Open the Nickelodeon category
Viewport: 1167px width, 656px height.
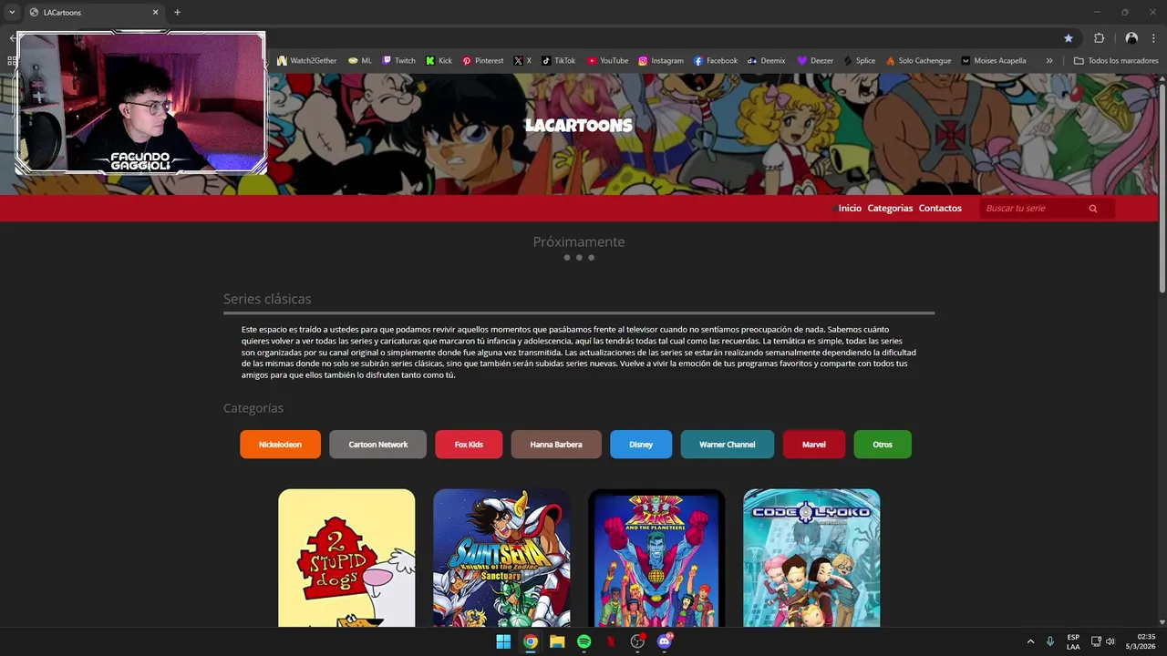[x=280, y=445]
